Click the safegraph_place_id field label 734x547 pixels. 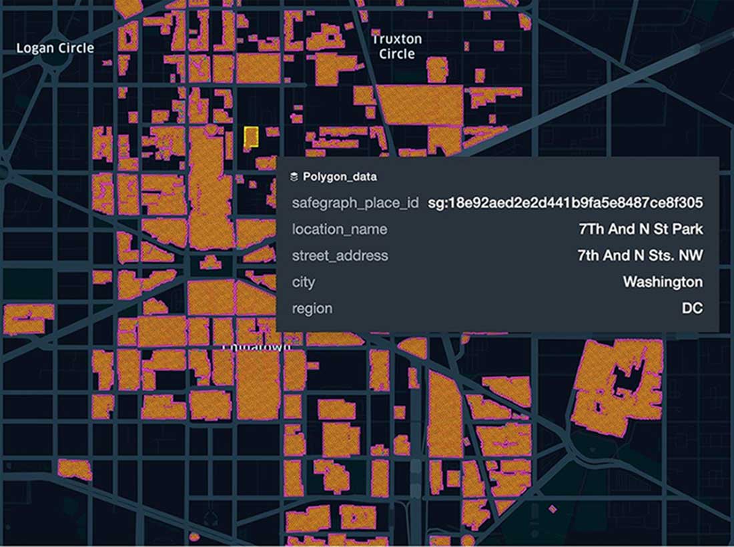355,203
